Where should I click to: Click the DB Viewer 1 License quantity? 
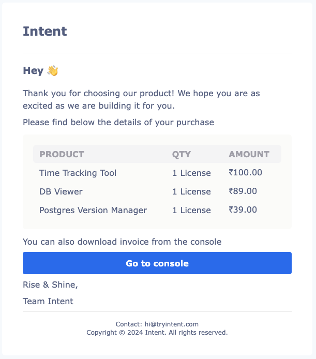coord(191,191)
